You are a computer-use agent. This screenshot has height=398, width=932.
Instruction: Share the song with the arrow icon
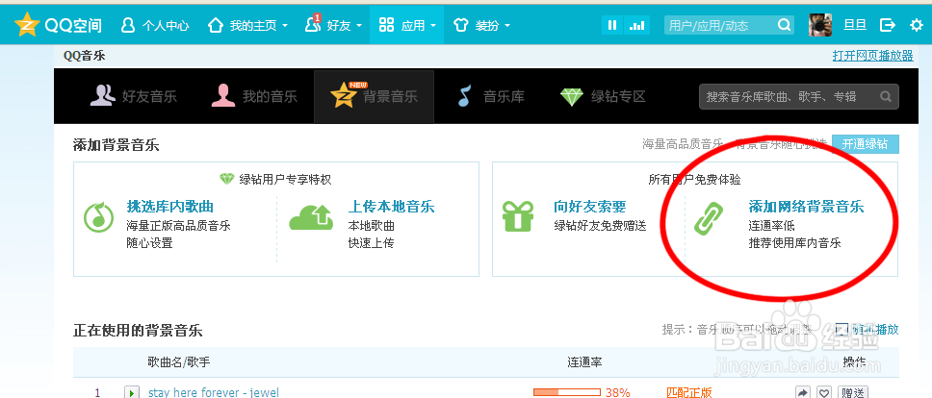click(802, 392)
